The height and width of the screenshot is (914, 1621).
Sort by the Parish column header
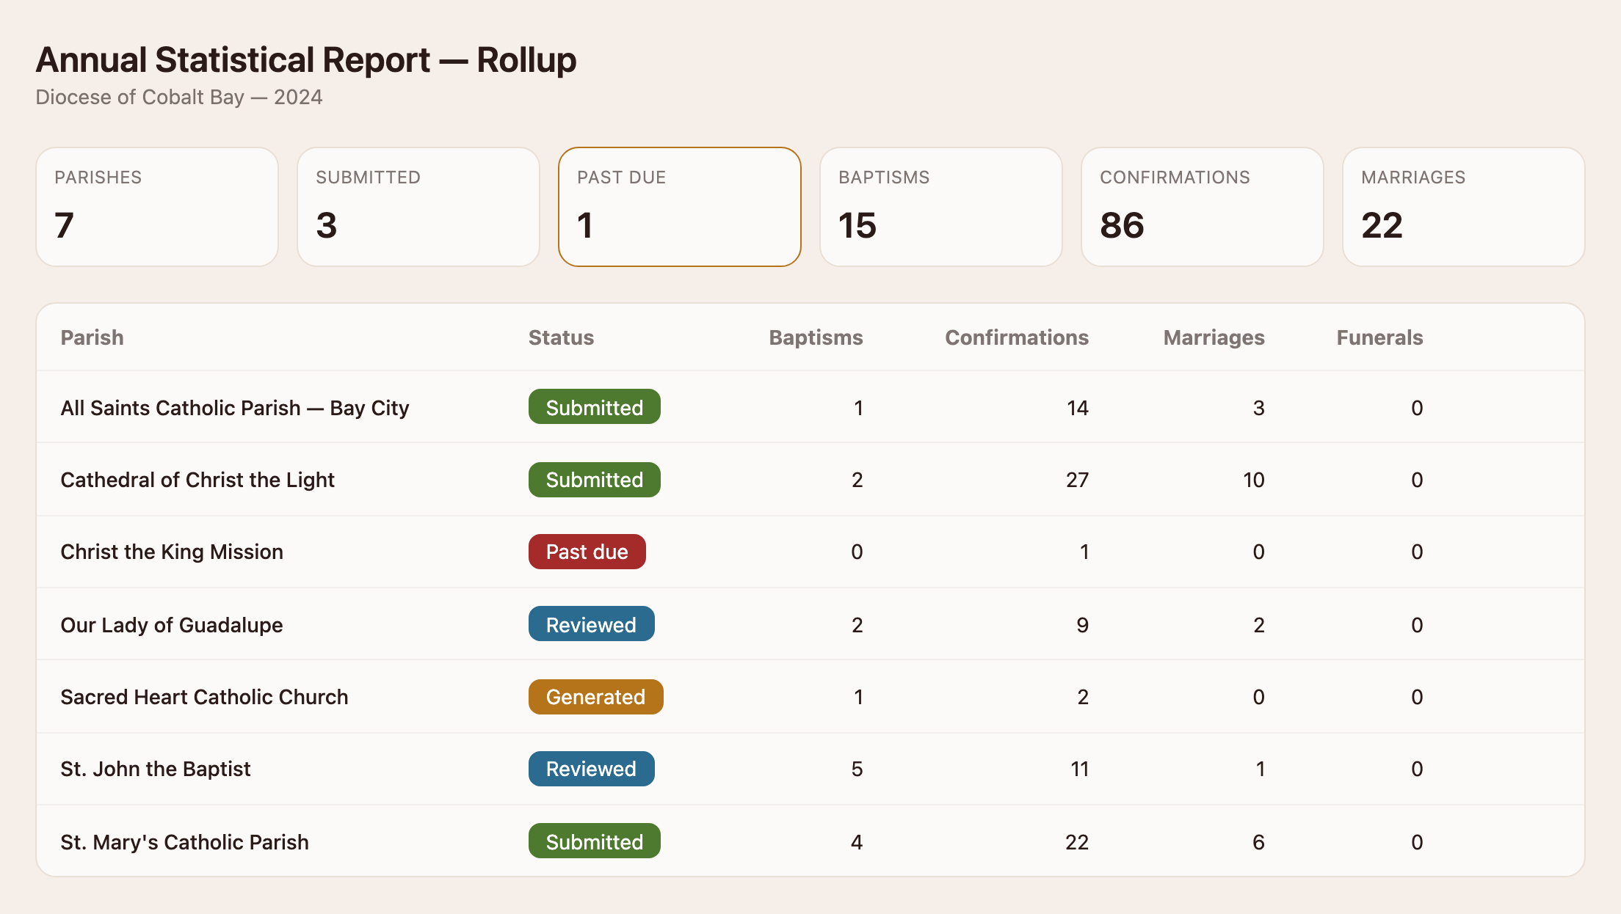[92, 337]
